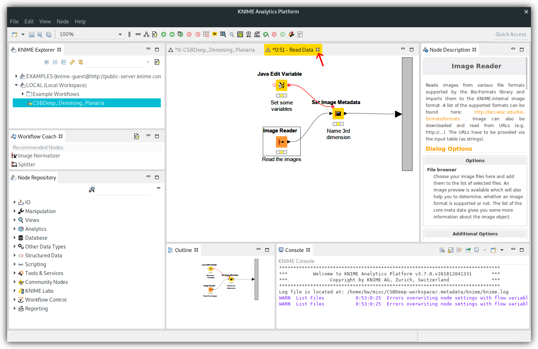Toggle hide node names toolbar button
538x349 pixels.
[257, 34]
